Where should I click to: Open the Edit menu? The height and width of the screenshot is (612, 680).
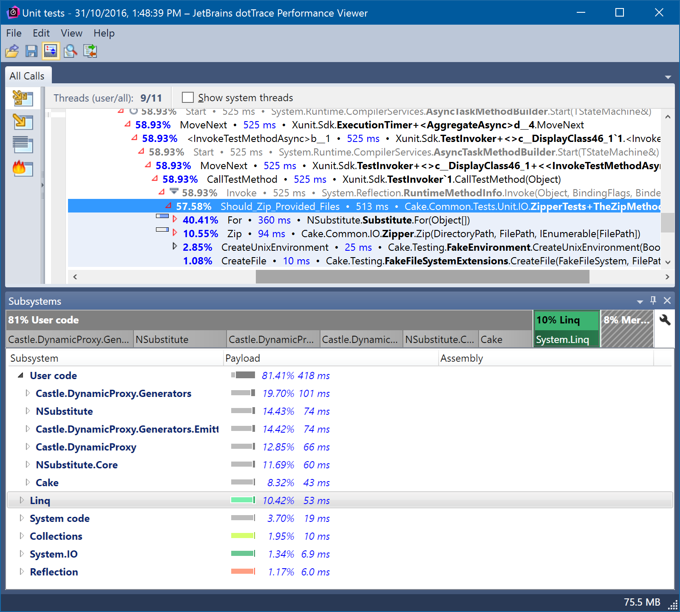coord(41,33)
